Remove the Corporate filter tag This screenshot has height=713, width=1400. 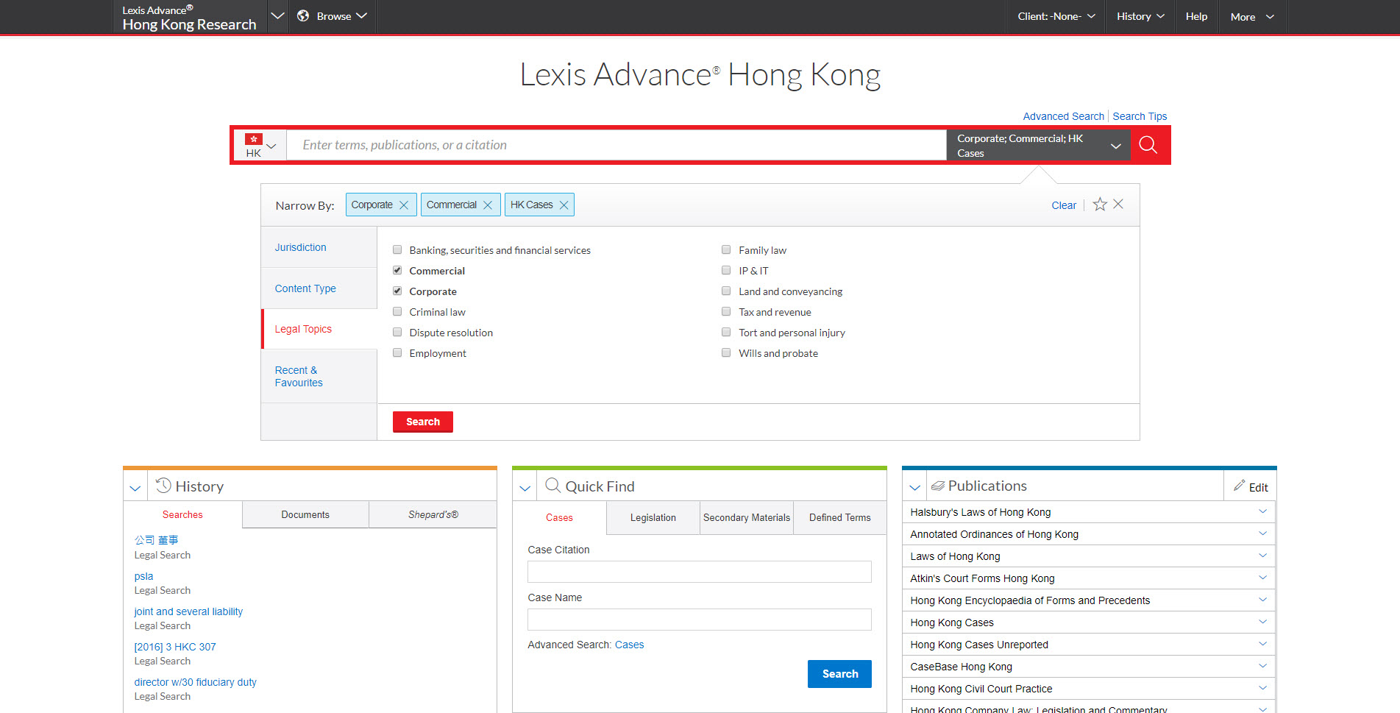tap(404, 205)
